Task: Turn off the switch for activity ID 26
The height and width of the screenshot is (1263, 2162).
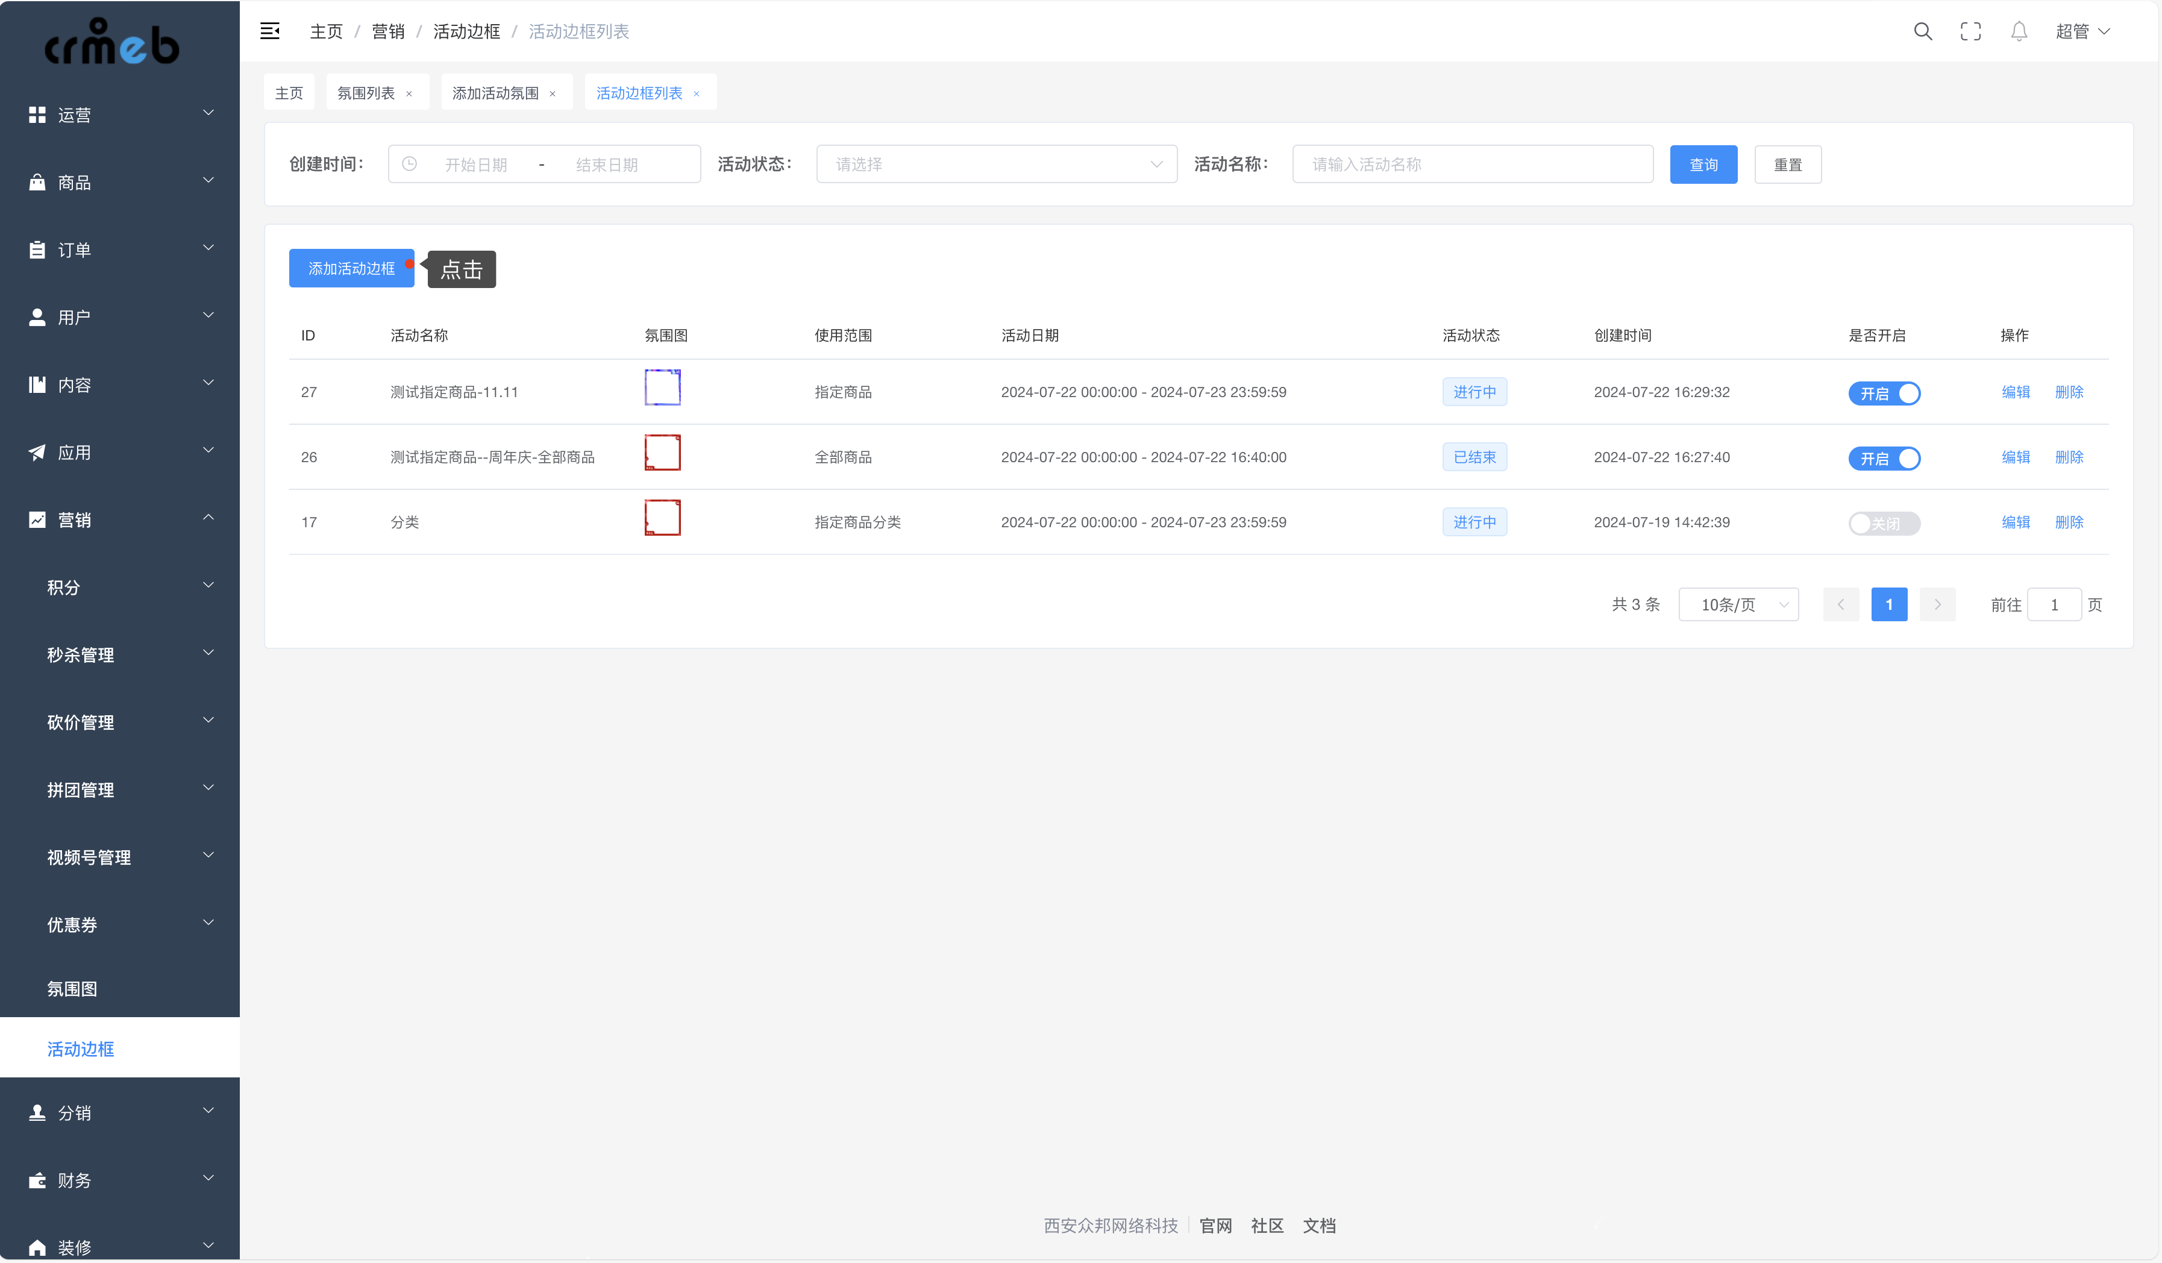Action: tap(1884, 458)
